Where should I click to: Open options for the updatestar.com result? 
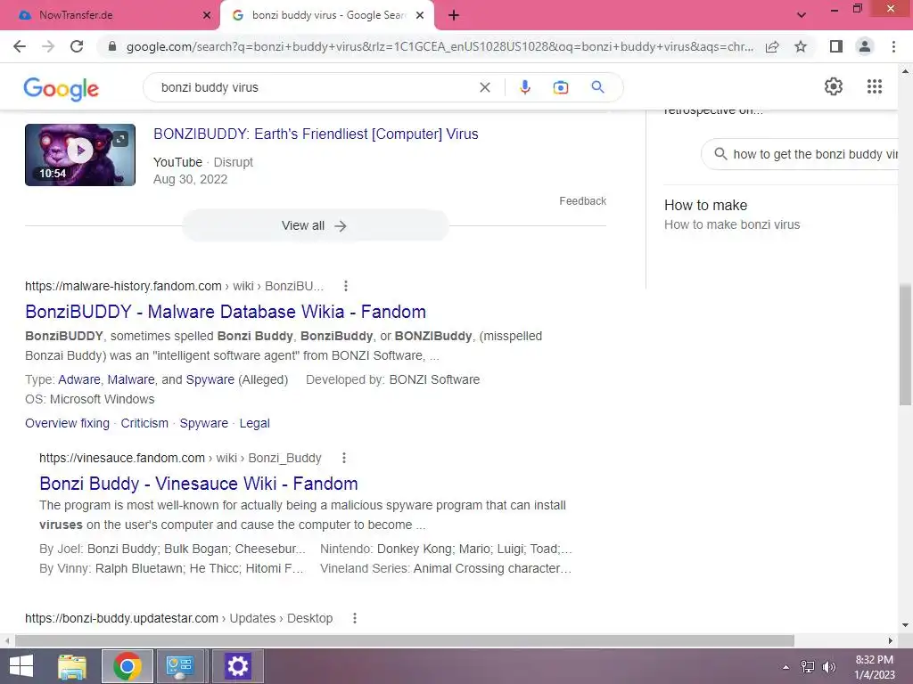[x=355, y=618]
